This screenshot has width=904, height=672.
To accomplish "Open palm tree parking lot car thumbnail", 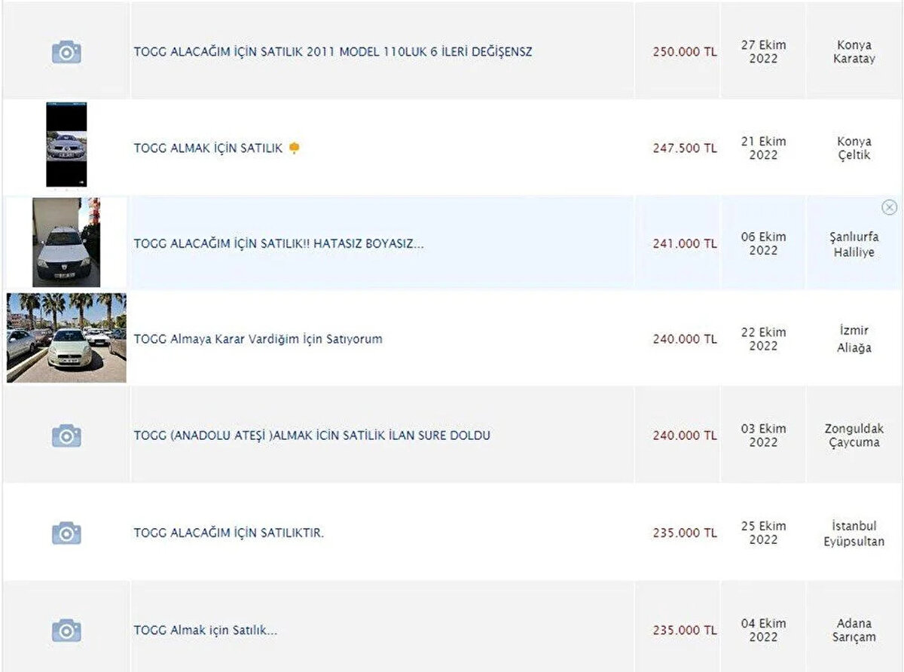I will pyautogui.click(x=66, y=338).
